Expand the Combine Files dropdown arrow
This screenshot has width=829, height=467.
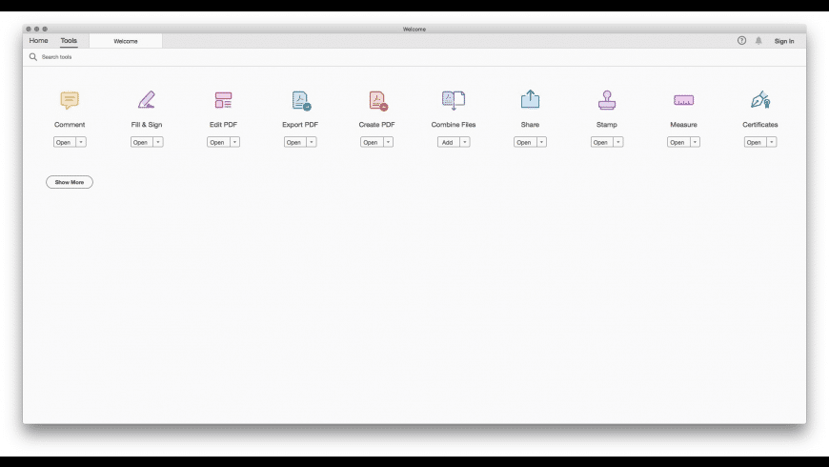click(465, 142)
